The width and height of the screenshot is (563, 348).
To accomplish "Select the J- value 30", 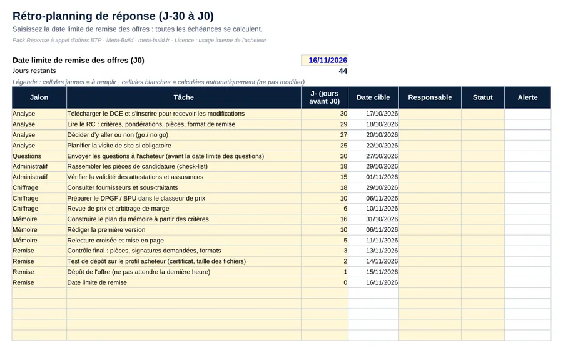I will click(x=325, y=114).
